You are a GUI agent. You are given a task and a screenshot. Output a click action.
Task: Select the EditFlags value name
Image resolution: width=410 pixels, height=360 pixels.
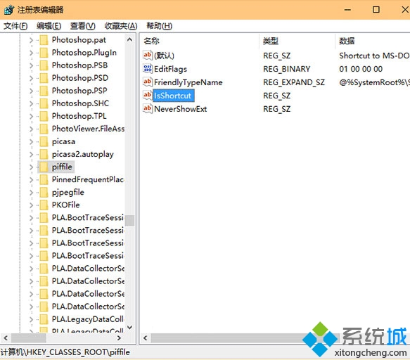click(170, 69)
